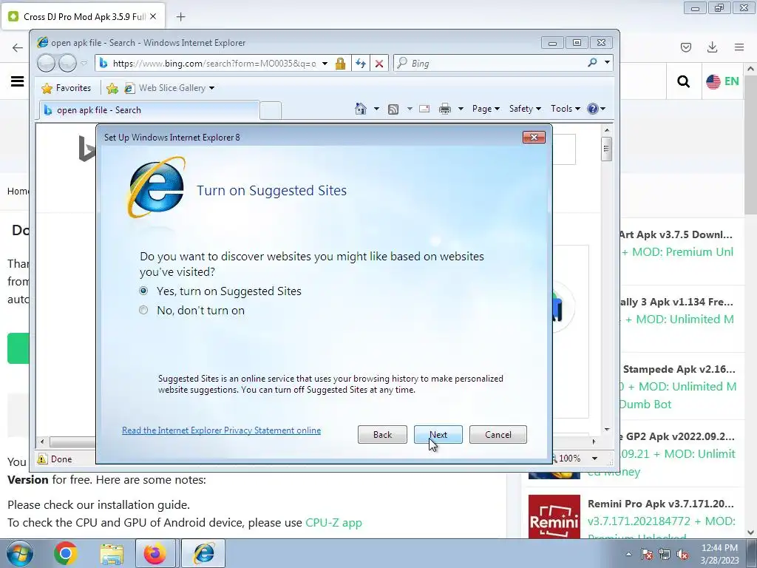Viewport: 757px width, 568px height.
Task: Open the Page menu
Action: [x=485, y=109]
